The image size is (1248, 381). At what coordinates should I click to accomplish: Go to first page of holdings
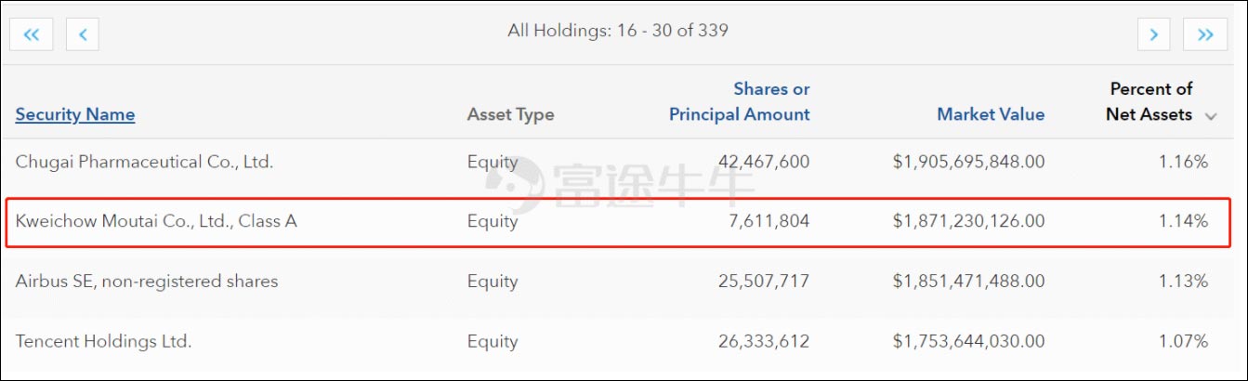pyautogui.click(x=31, y=34)
